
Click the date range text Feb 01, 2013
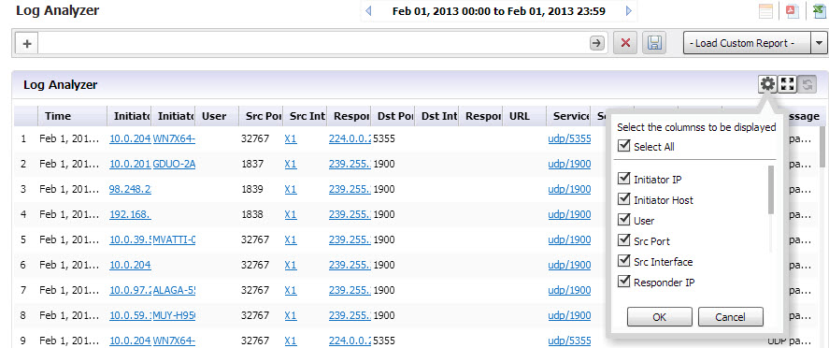pos(498,11)
